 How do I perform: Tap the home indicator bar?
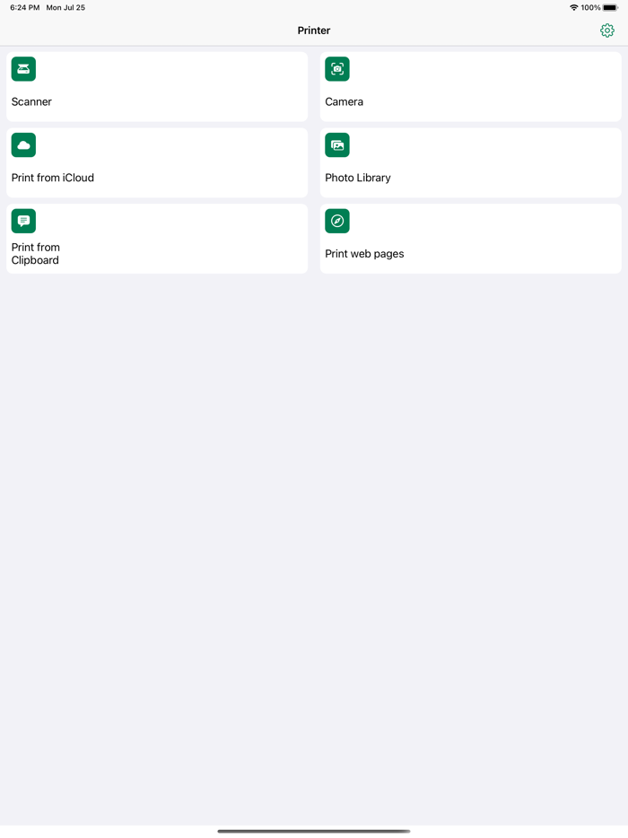pyautogui.click(x=313, y=830)
